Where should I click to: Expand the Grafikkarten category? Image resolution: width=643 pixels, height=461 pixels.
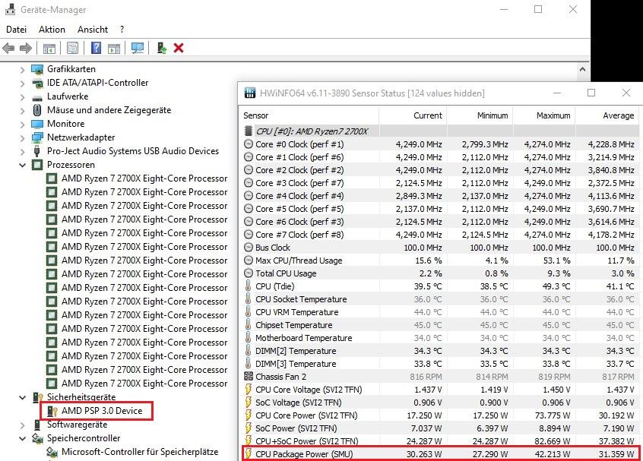tap(23, 70)
